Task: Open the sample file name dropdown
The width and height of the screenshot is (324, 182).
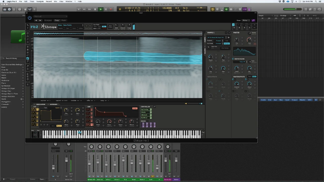Action: [217, 37]
